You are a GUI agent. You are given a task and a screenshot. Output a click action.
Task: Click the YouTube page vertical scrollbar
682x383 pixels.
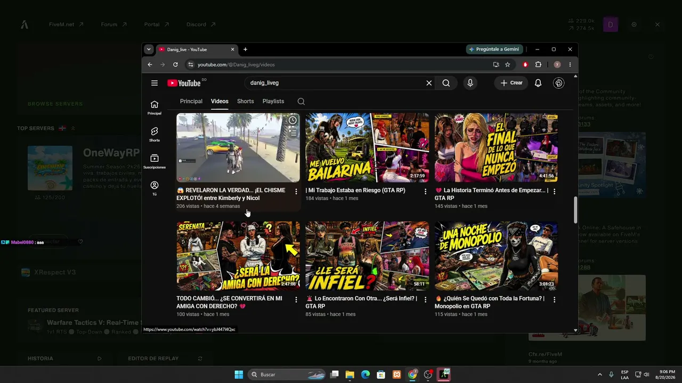[x=575, y=210]
